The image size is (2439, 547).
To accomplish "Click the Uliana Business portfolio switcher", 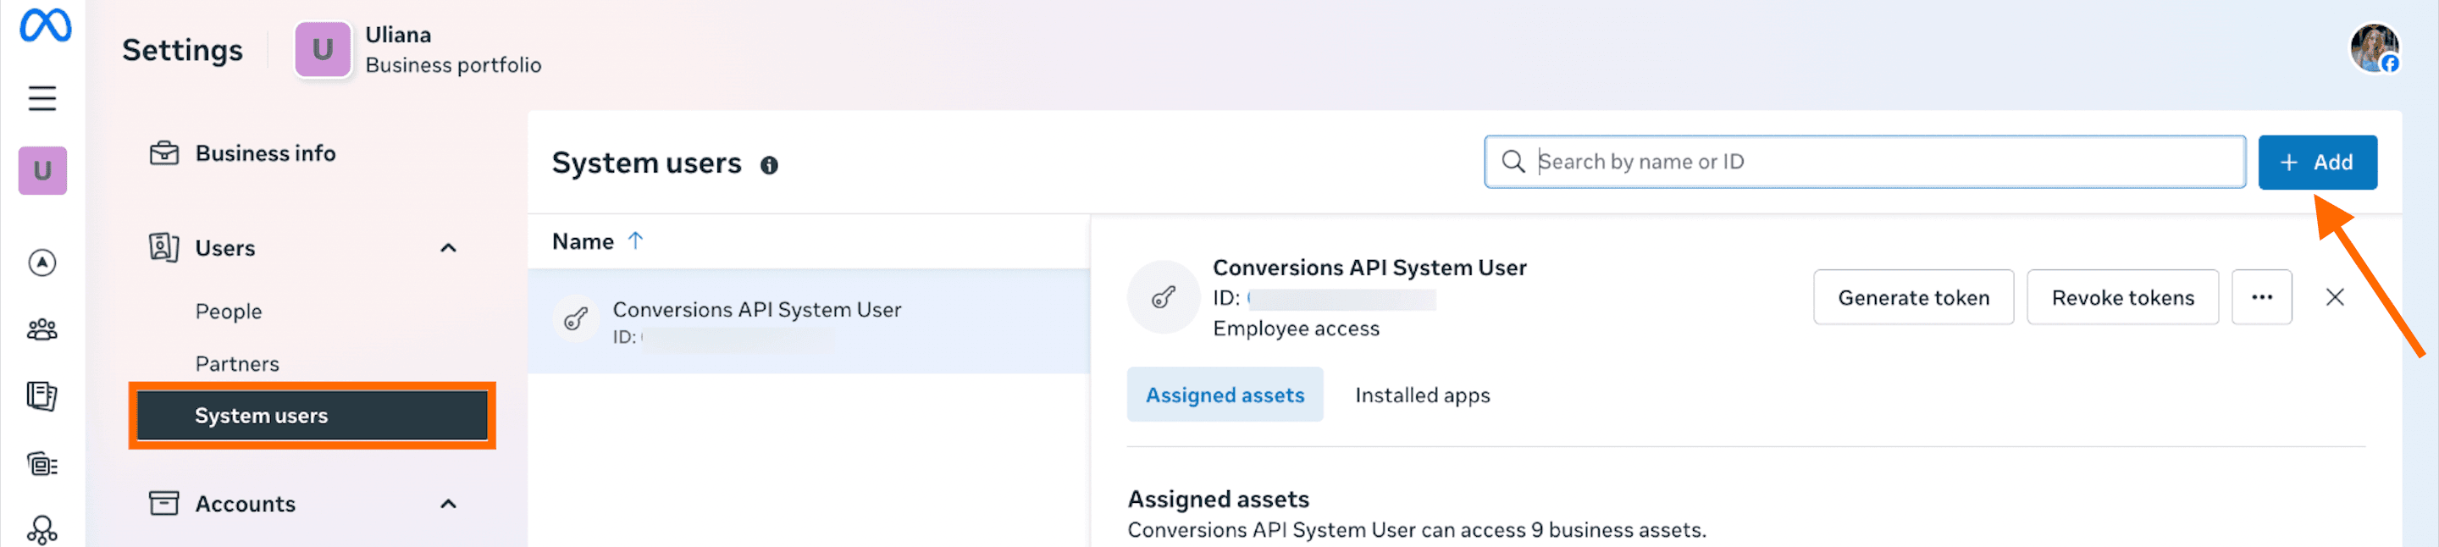I will click(418, 49).
